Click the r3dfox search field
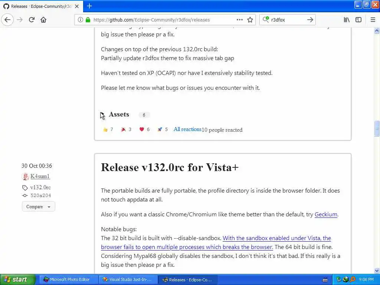Screen dimensions: 380x285 click(x=288, y=20)
